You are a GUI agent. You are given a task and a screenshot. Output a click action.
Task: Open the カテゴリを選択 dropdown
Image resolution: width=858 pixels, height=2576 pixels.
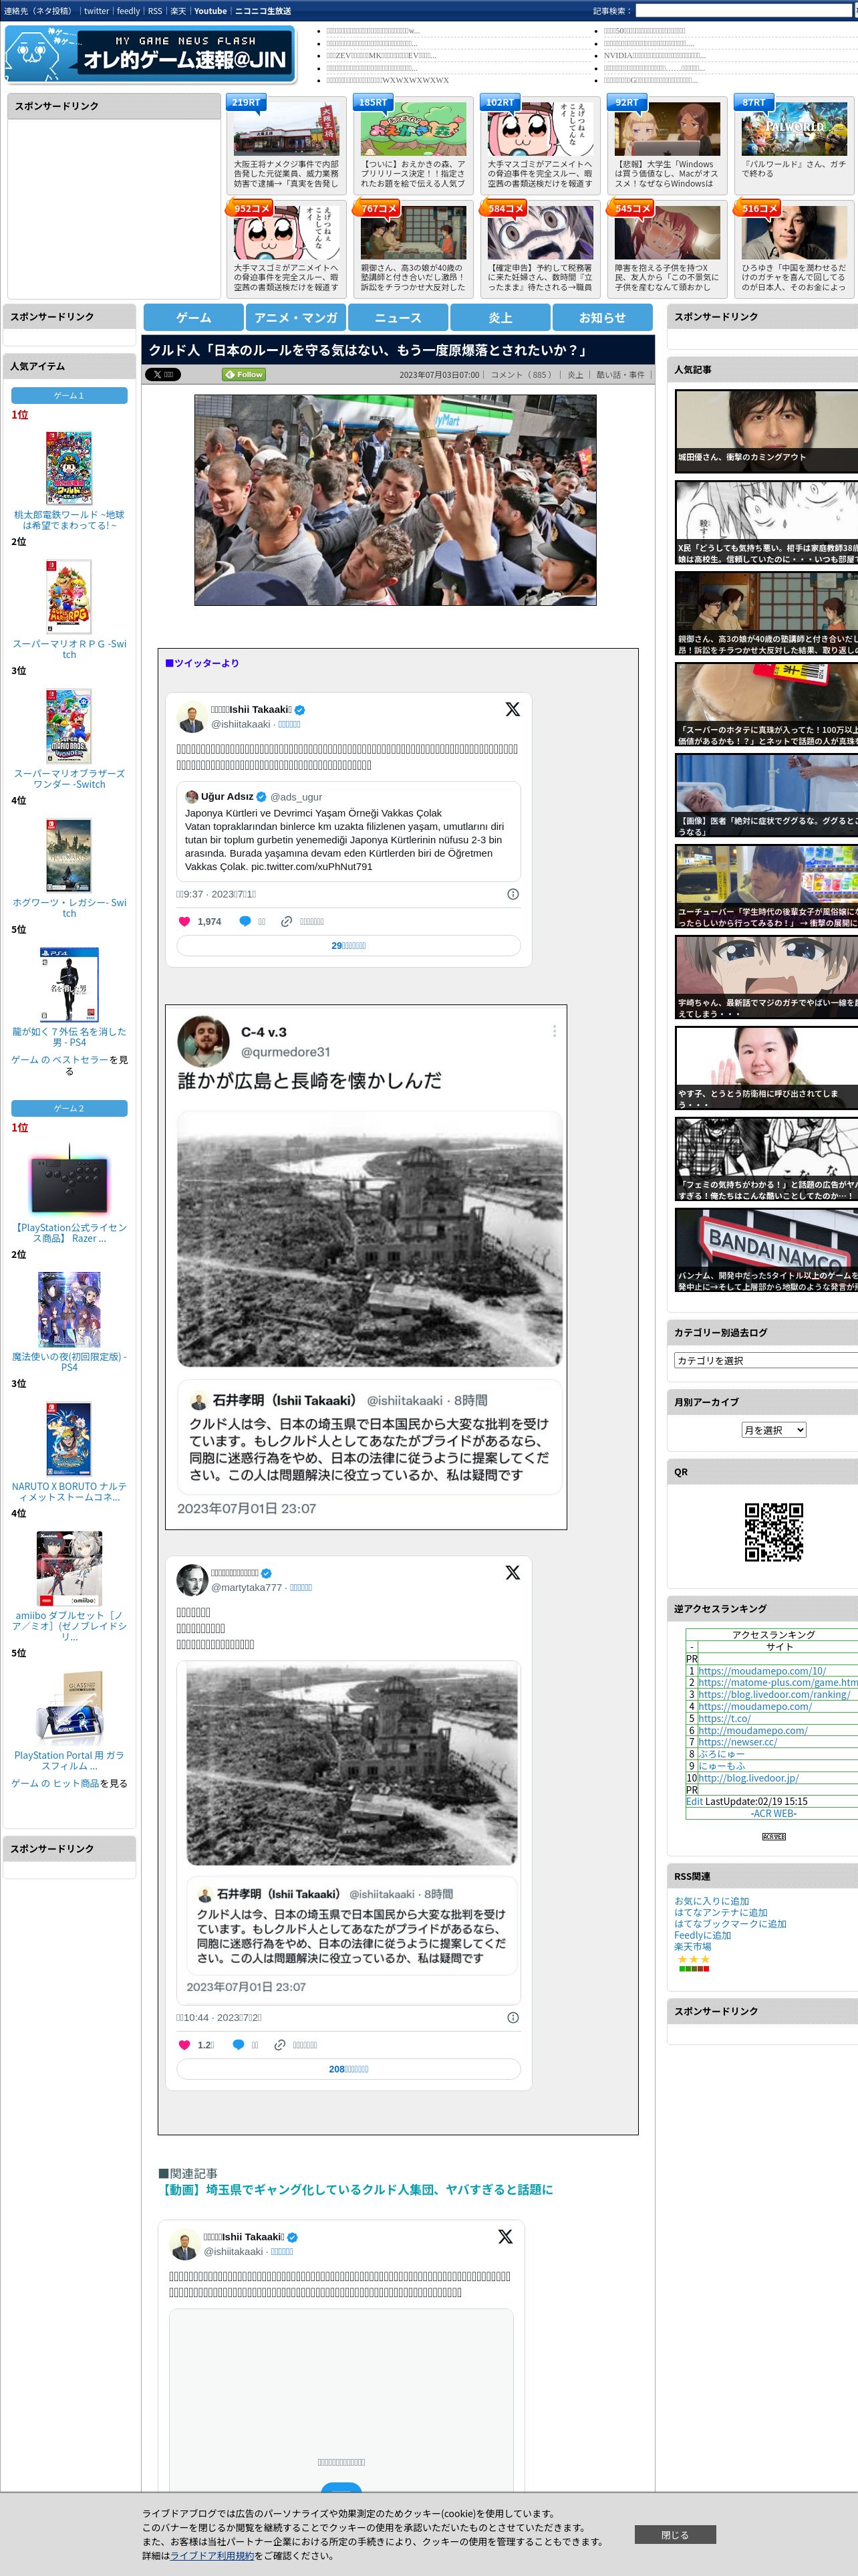(x=765, y=1360)
